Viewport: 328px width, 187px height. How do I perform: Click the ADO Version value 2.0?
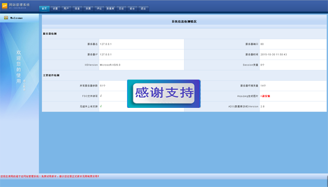tap(262, 106)
